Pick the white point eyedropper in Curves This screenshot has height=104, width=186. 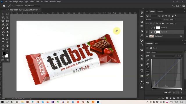point(148,67)
